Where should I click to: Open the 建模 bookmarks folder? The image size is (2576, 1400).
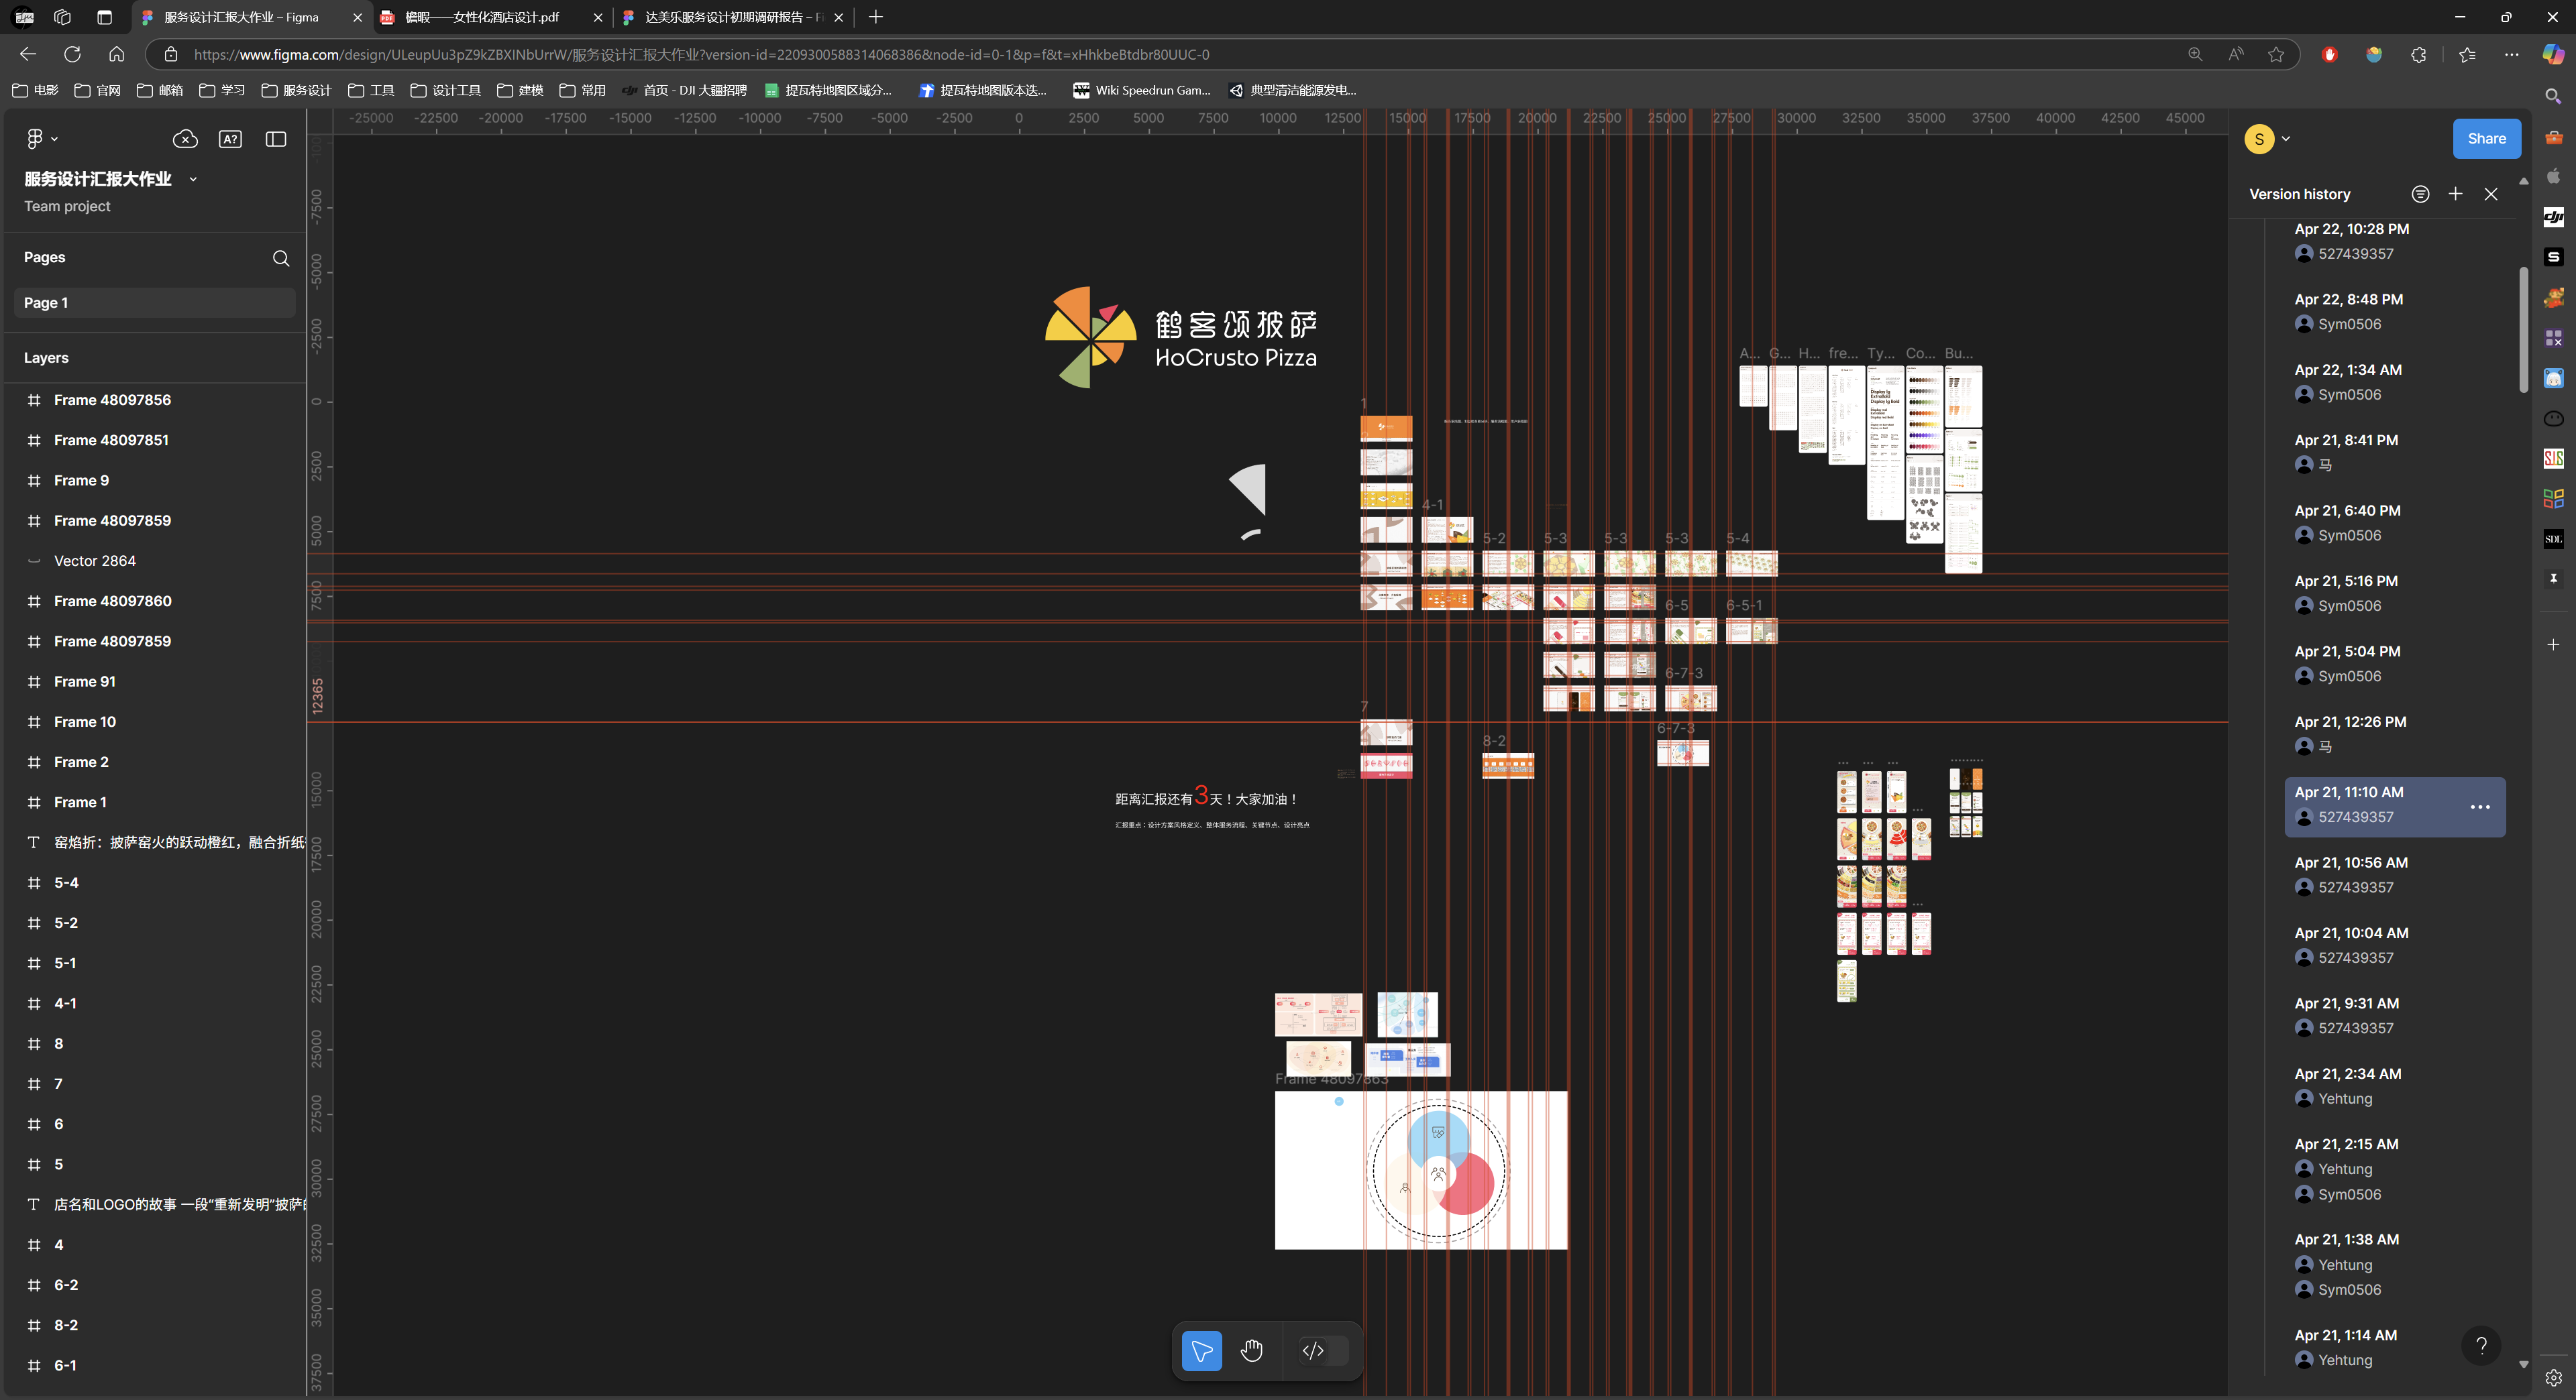[x=520, y=90]
